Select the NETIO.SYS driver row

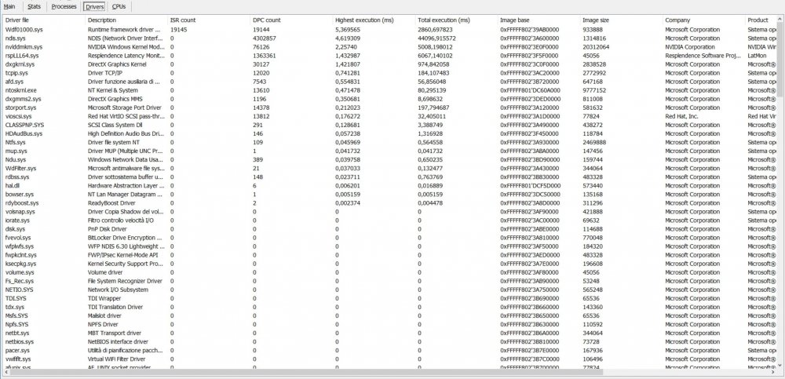click(x=389, y=290)
